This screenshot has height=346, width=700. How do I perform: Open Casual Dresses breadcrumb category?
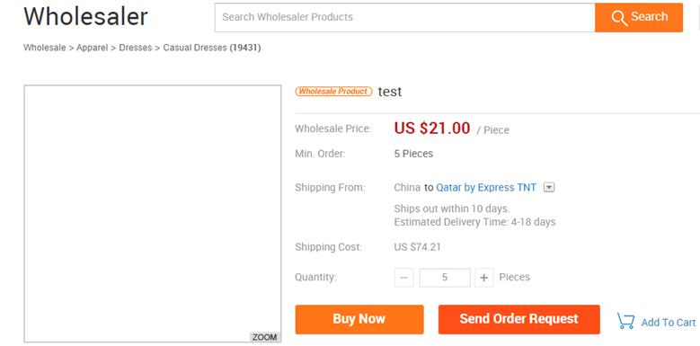point(195,48)
